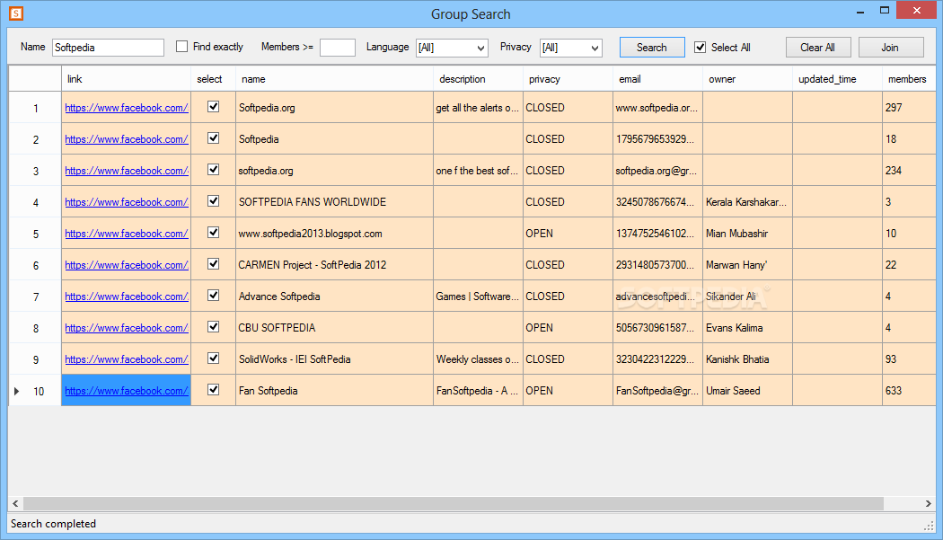Uncheck select box for SolidWorks - IEI SoftPedia
Screen dimensions: 943x540
(213, 359)
